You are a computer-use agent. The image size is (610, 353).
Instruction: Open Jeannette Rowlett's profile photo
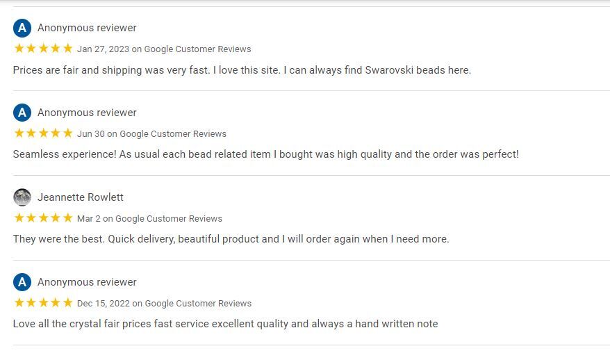(x=22, y=197)
